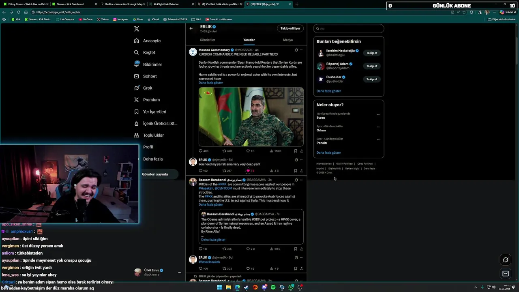The image size is (519, 292).
Task: Open more options on ERLIK 5d reply
Action: pos(302,160)
